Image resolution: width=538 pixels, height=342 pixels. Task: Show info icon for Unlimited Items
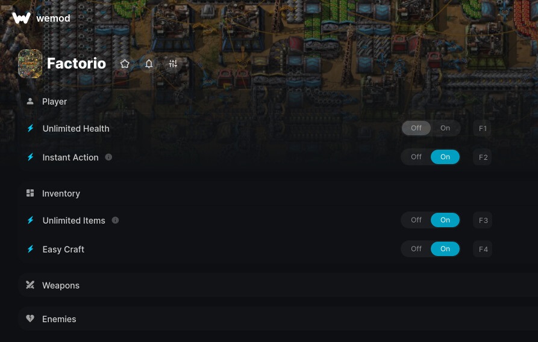(x=115, y=220)
